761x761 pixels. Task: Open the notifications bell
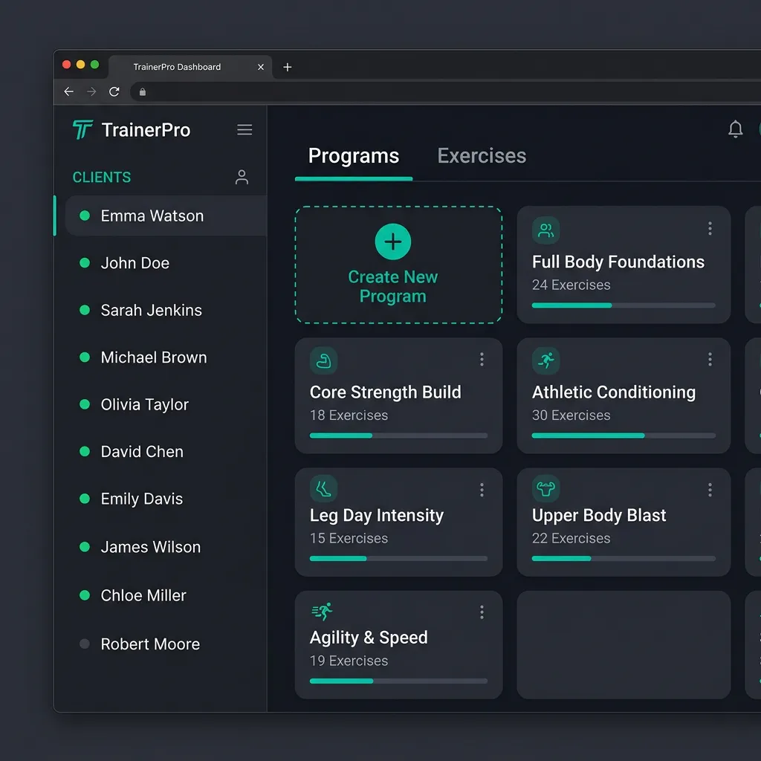[735, 129]
